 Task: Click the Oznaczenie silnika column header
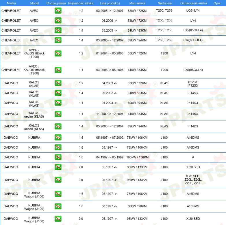click(x=193, y=3)
